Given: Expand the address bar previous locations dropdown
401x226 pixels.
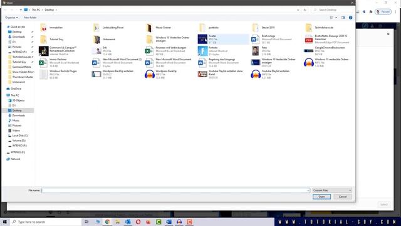Looking at the screenshot, I should pos(298,10).
